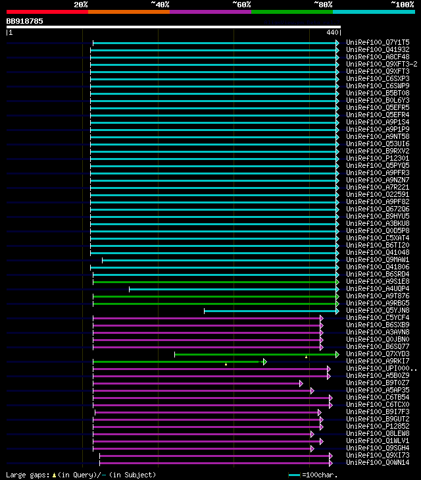Select UniRef100_A4UQP4 entry
The height and width of the screenshot is (480, 421).
[x=378, y=288]
